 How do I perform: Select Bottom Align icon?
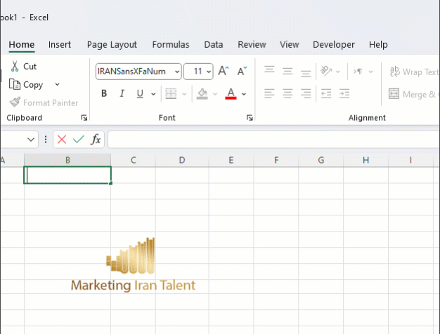(306, 73)
